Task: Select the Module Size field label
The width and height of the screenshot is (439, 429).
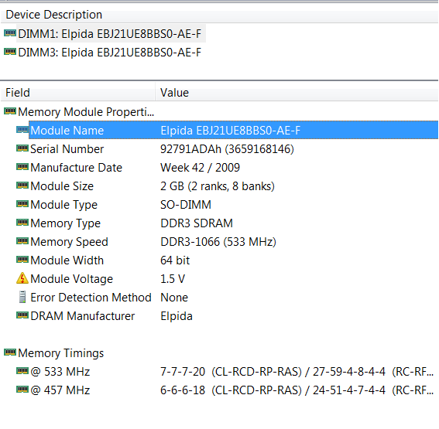Action: [62, 186]
